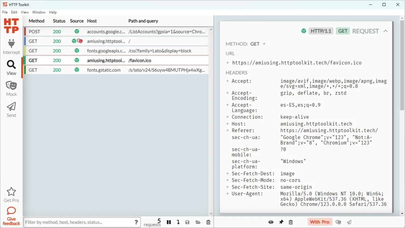Screen dimensions: 405x228
Task: Click the open folder import icon
Action: pyautogui.click(x=198, y=222)
